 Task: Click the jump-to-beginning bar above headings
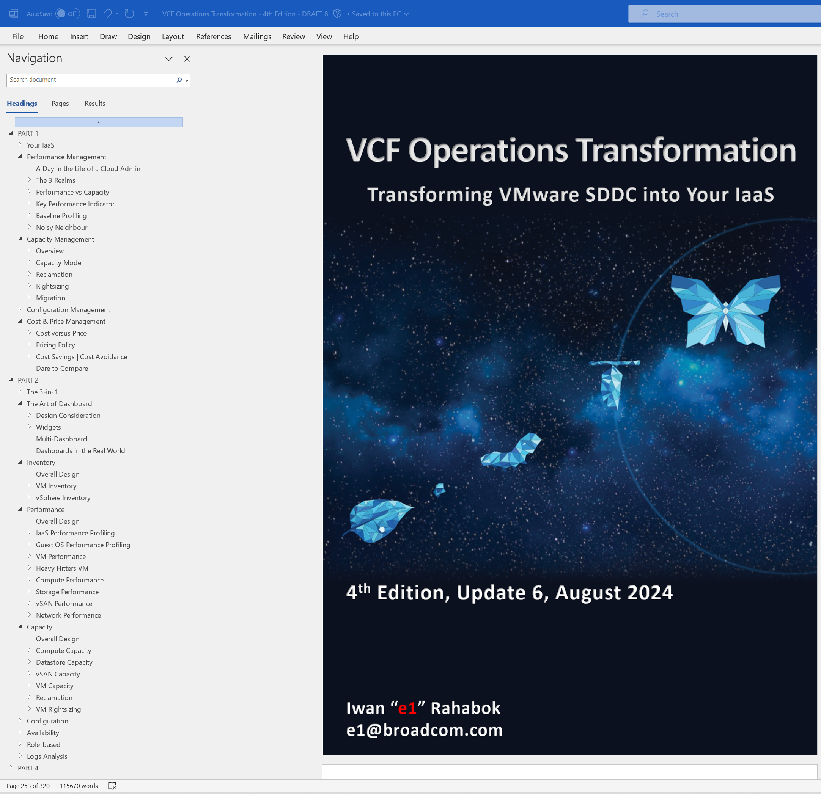(x=98, y=122)
